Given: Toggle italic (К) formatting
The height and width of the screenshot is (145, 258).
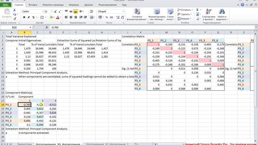Looking at the screenshot, I should (29, 17).
